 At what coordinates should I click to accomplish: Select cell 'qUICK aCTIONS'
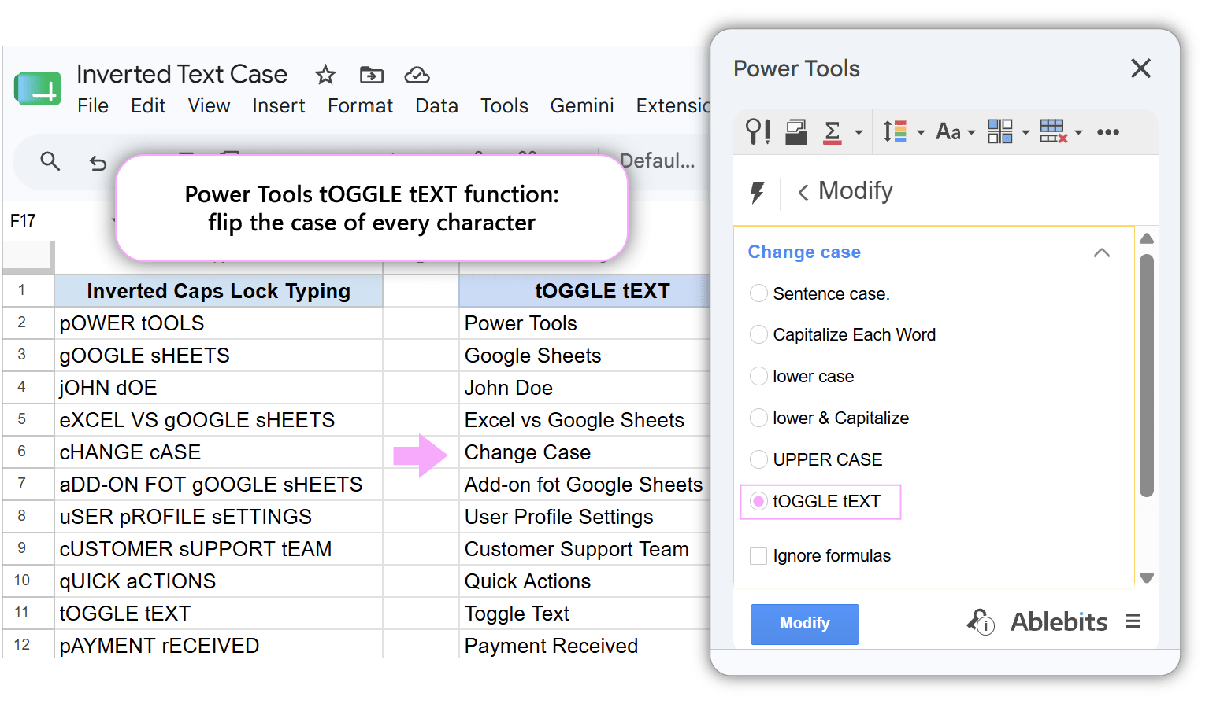point(219,581)
